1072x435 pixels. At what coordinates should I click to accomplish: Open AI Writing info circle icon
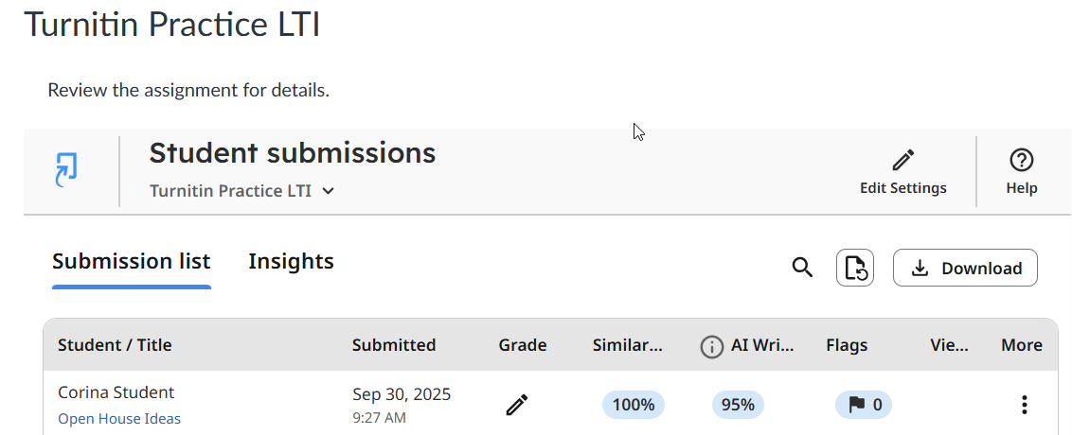[x=711, y=346]
